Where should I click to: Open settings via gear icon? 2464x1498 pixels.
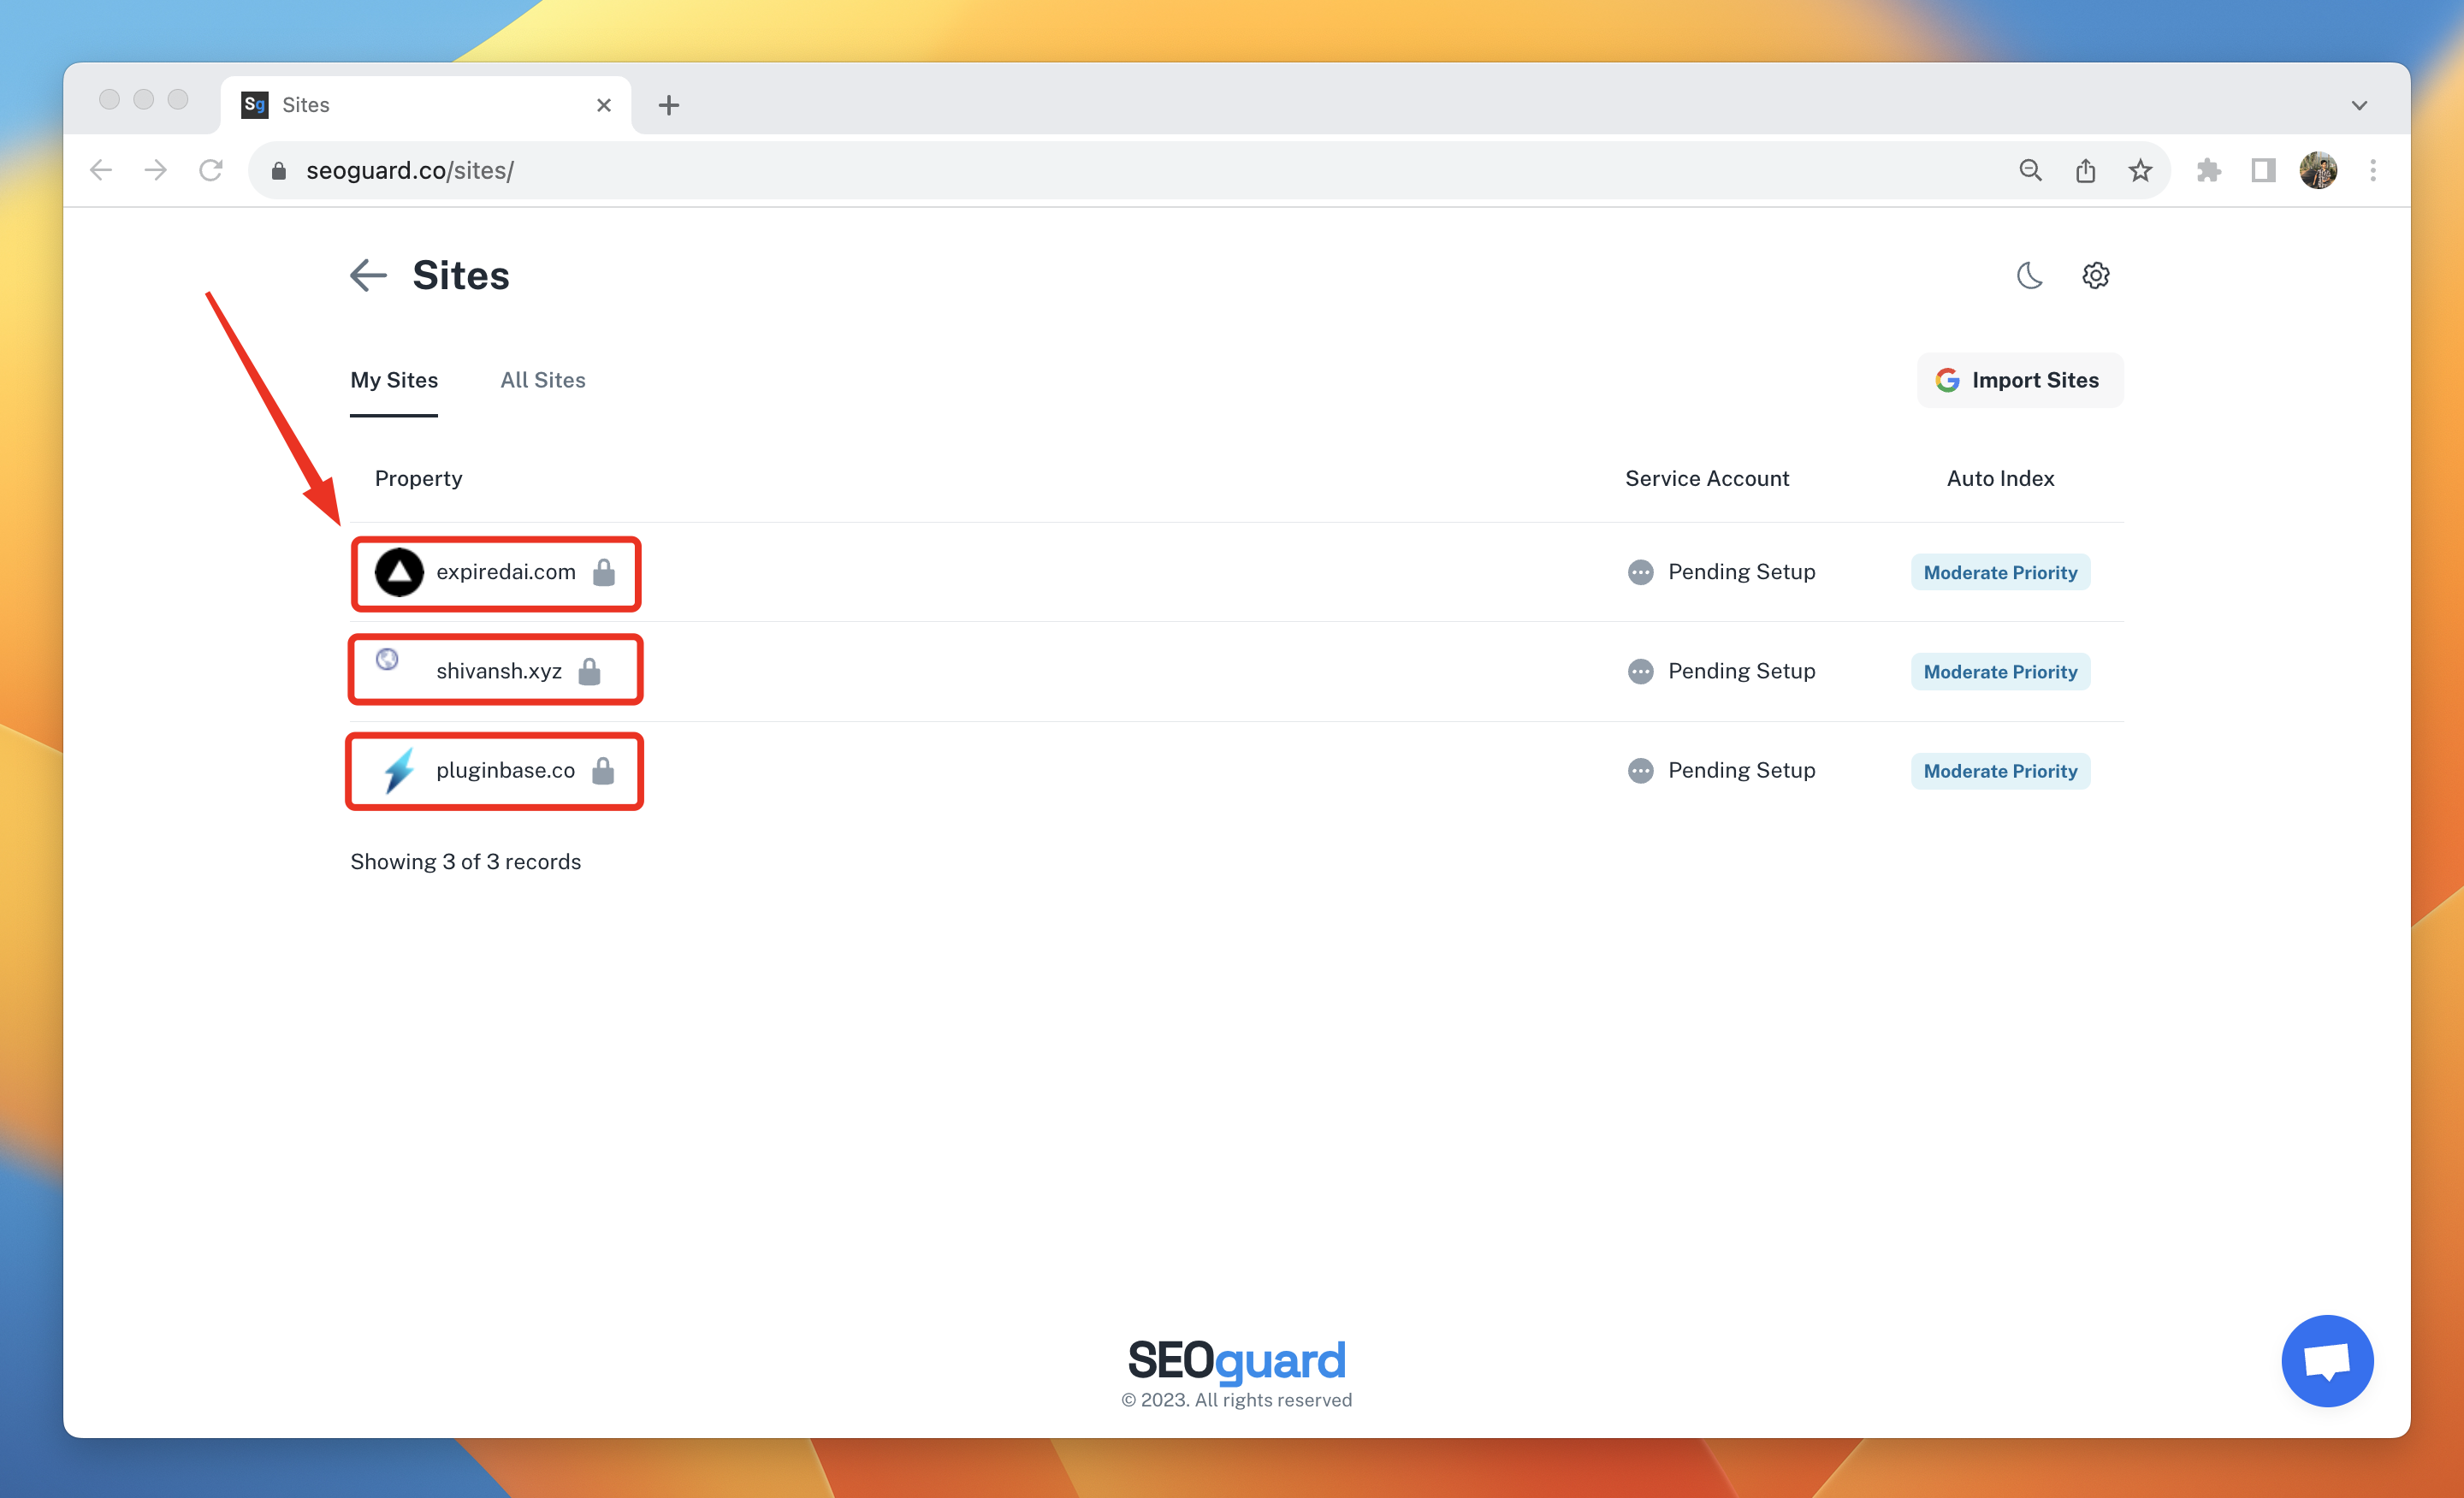click(2095, 275)
